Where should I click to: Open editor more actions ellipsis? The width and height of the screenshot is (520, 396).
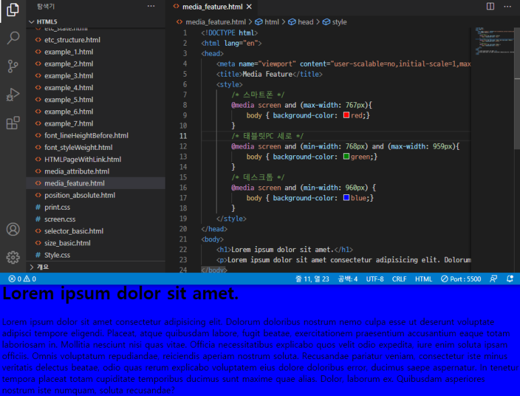pos(507,6)
